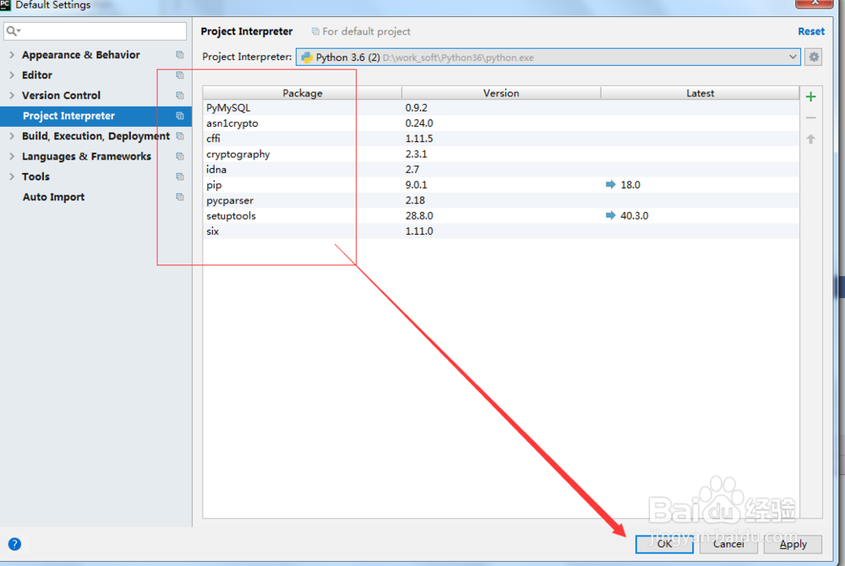Click the copy icon beside Version Control
The width and height of the screenshot is (845, 566).
(180, 95)
